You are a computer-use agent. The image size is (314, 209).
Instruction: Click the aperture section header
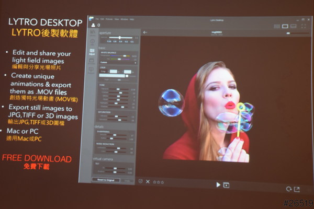click(105, 32)
